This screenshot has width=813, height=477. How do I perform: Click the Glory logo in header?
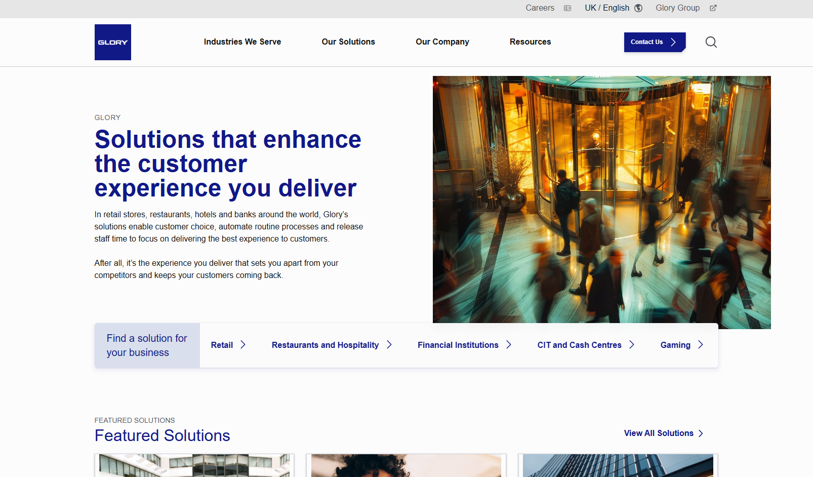pos(112,43)
